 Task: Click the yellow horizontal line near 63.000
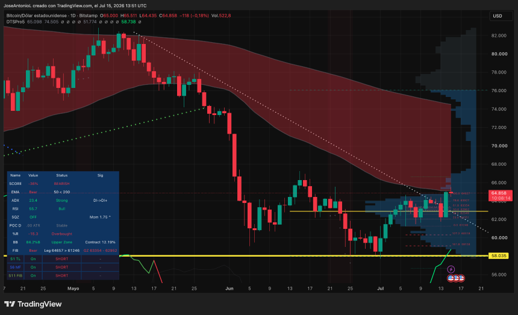389,211
